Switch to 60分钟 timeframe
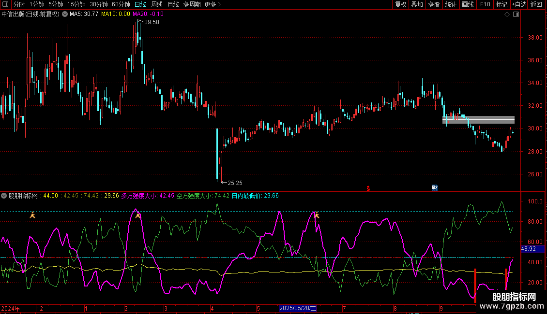547x314 pixels. click(x=121, y=4)
